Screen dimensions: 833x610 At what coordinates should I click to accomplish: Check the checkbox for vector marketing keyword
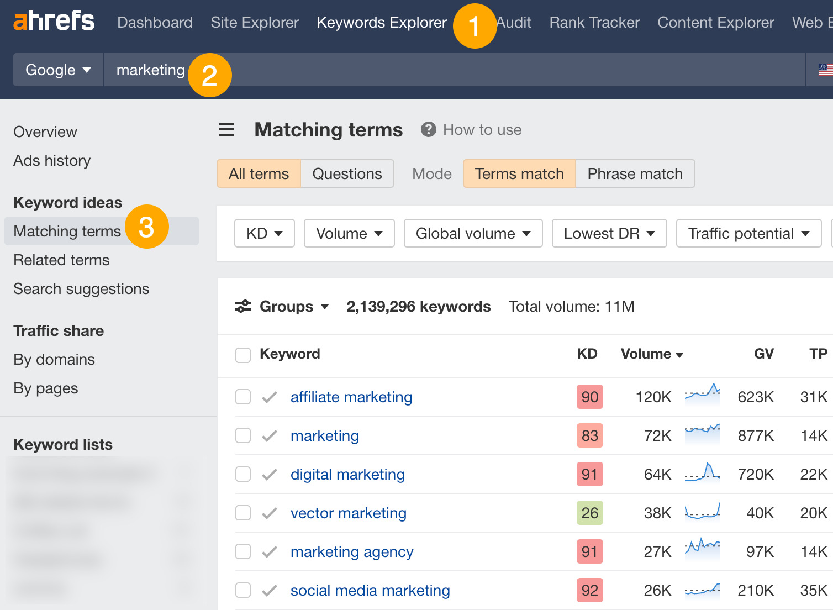[x=242, y=513]
